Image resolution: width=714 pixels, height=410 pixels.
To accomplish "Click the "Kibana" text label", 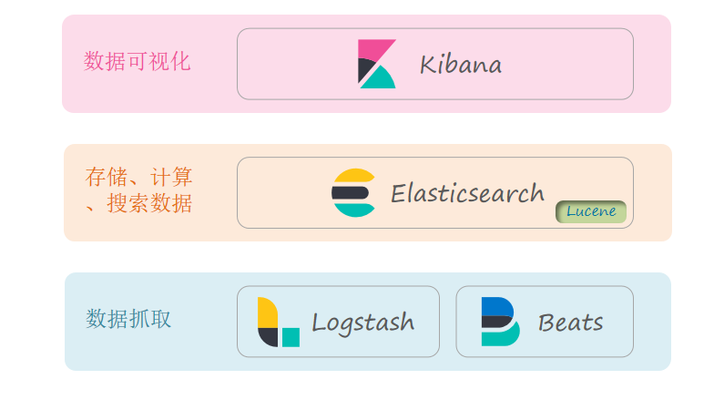I will (460, 65).
